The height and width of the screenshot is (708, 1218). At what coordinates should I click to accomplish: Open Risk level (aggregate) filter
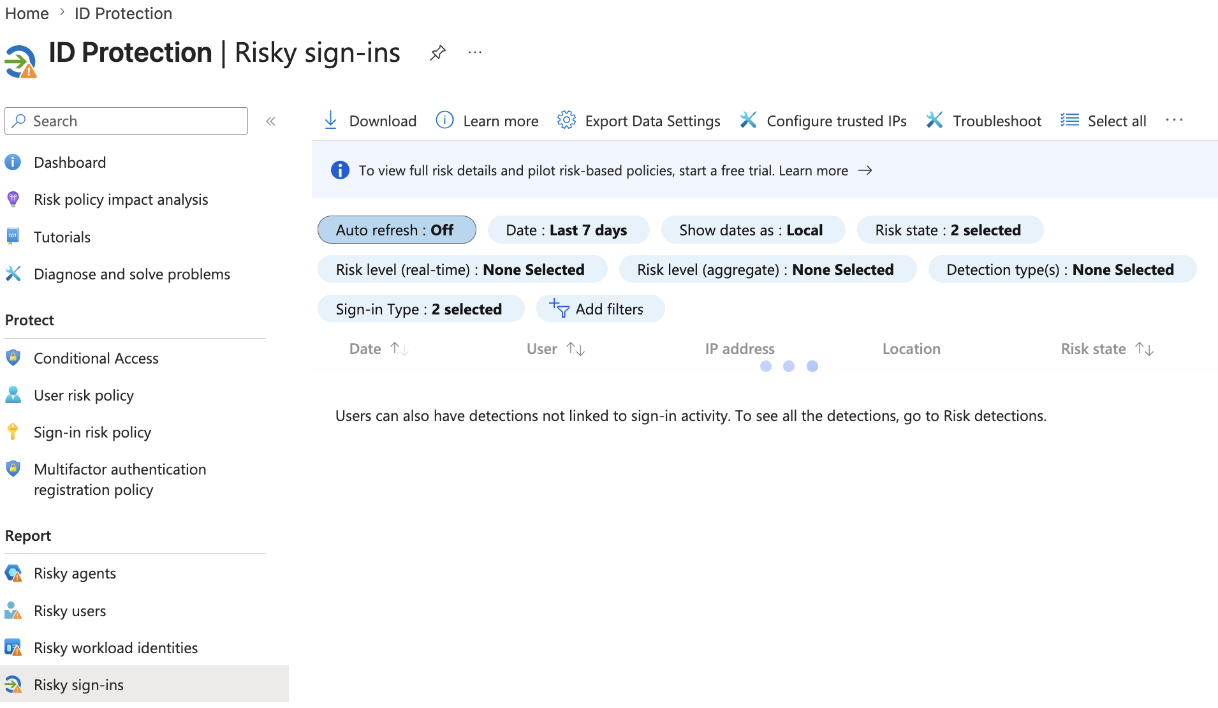point(767,269)
